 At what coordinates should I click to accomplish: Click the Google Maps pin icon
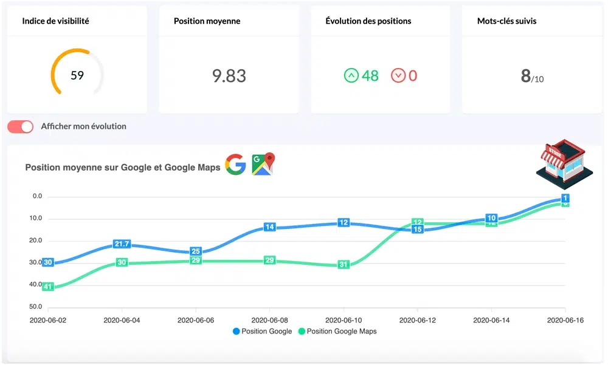click(263, 164)
